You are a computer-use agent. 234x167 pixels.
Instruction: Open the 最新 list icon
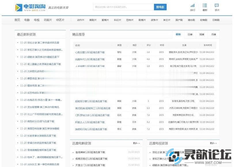tap(205, 7)
